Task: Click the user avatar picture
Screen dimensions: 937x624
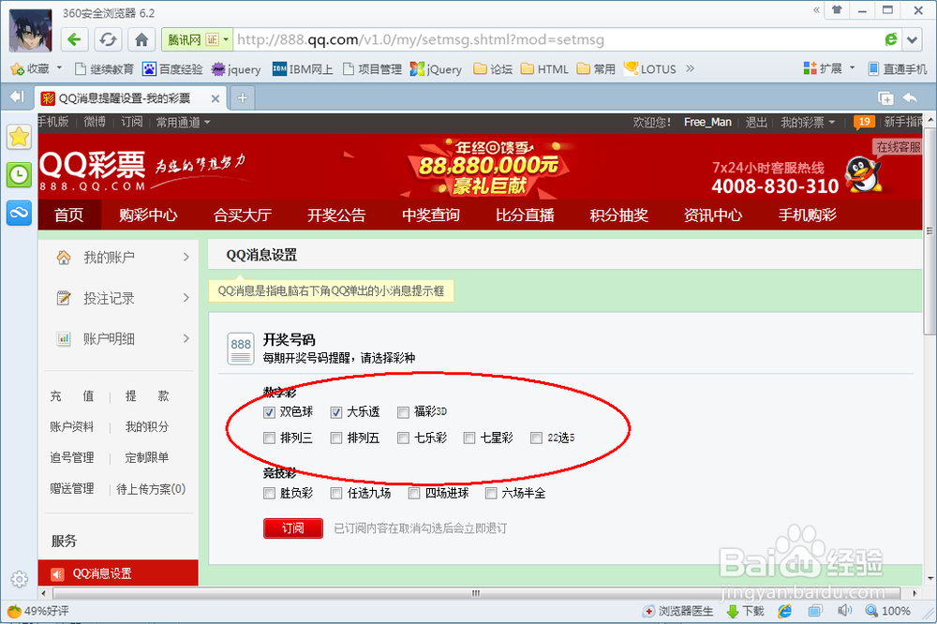Action: tap(30, 31)
